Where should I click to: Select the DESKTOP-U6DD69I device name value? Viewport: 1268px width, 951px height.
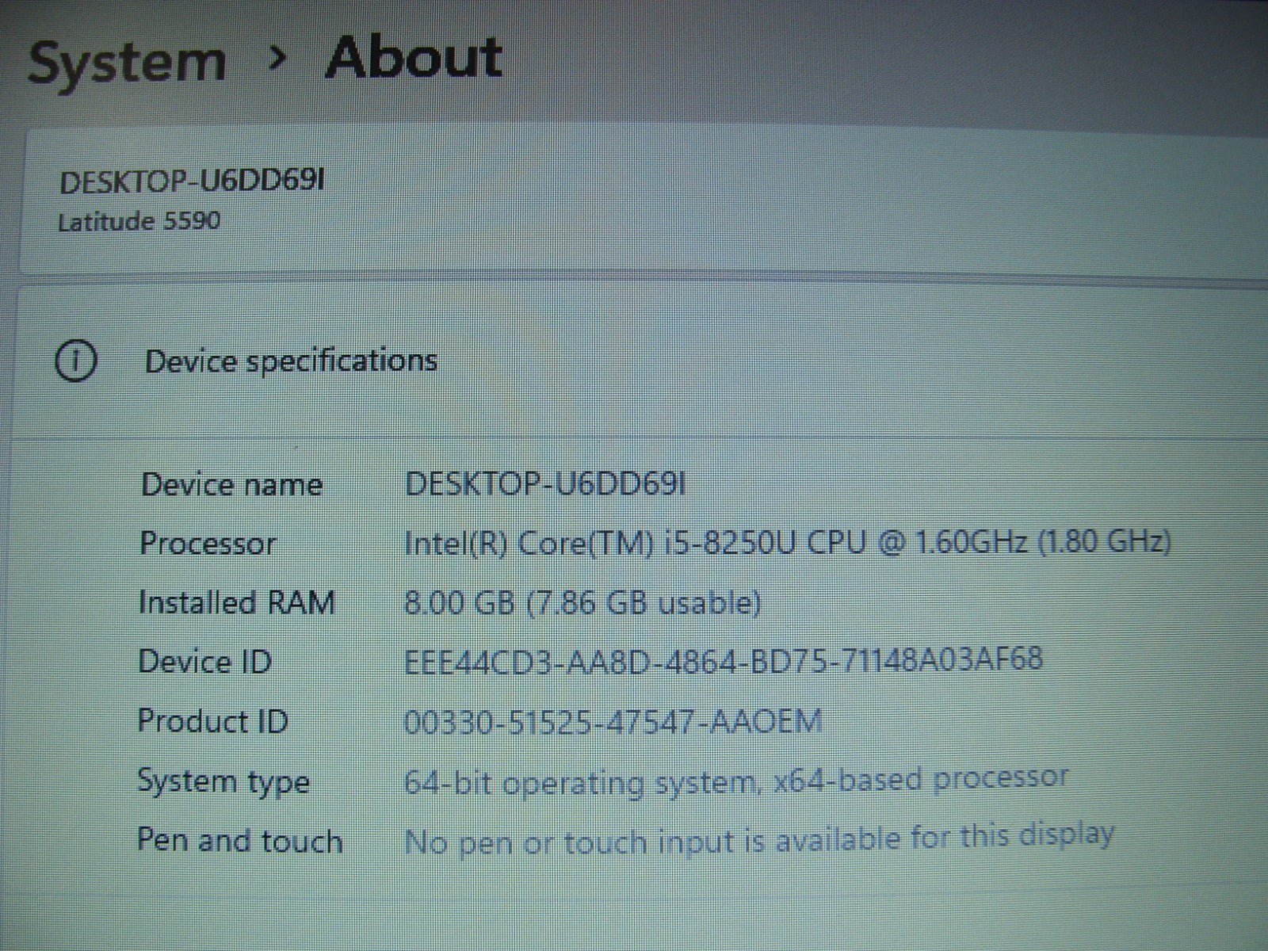(545, 483)
